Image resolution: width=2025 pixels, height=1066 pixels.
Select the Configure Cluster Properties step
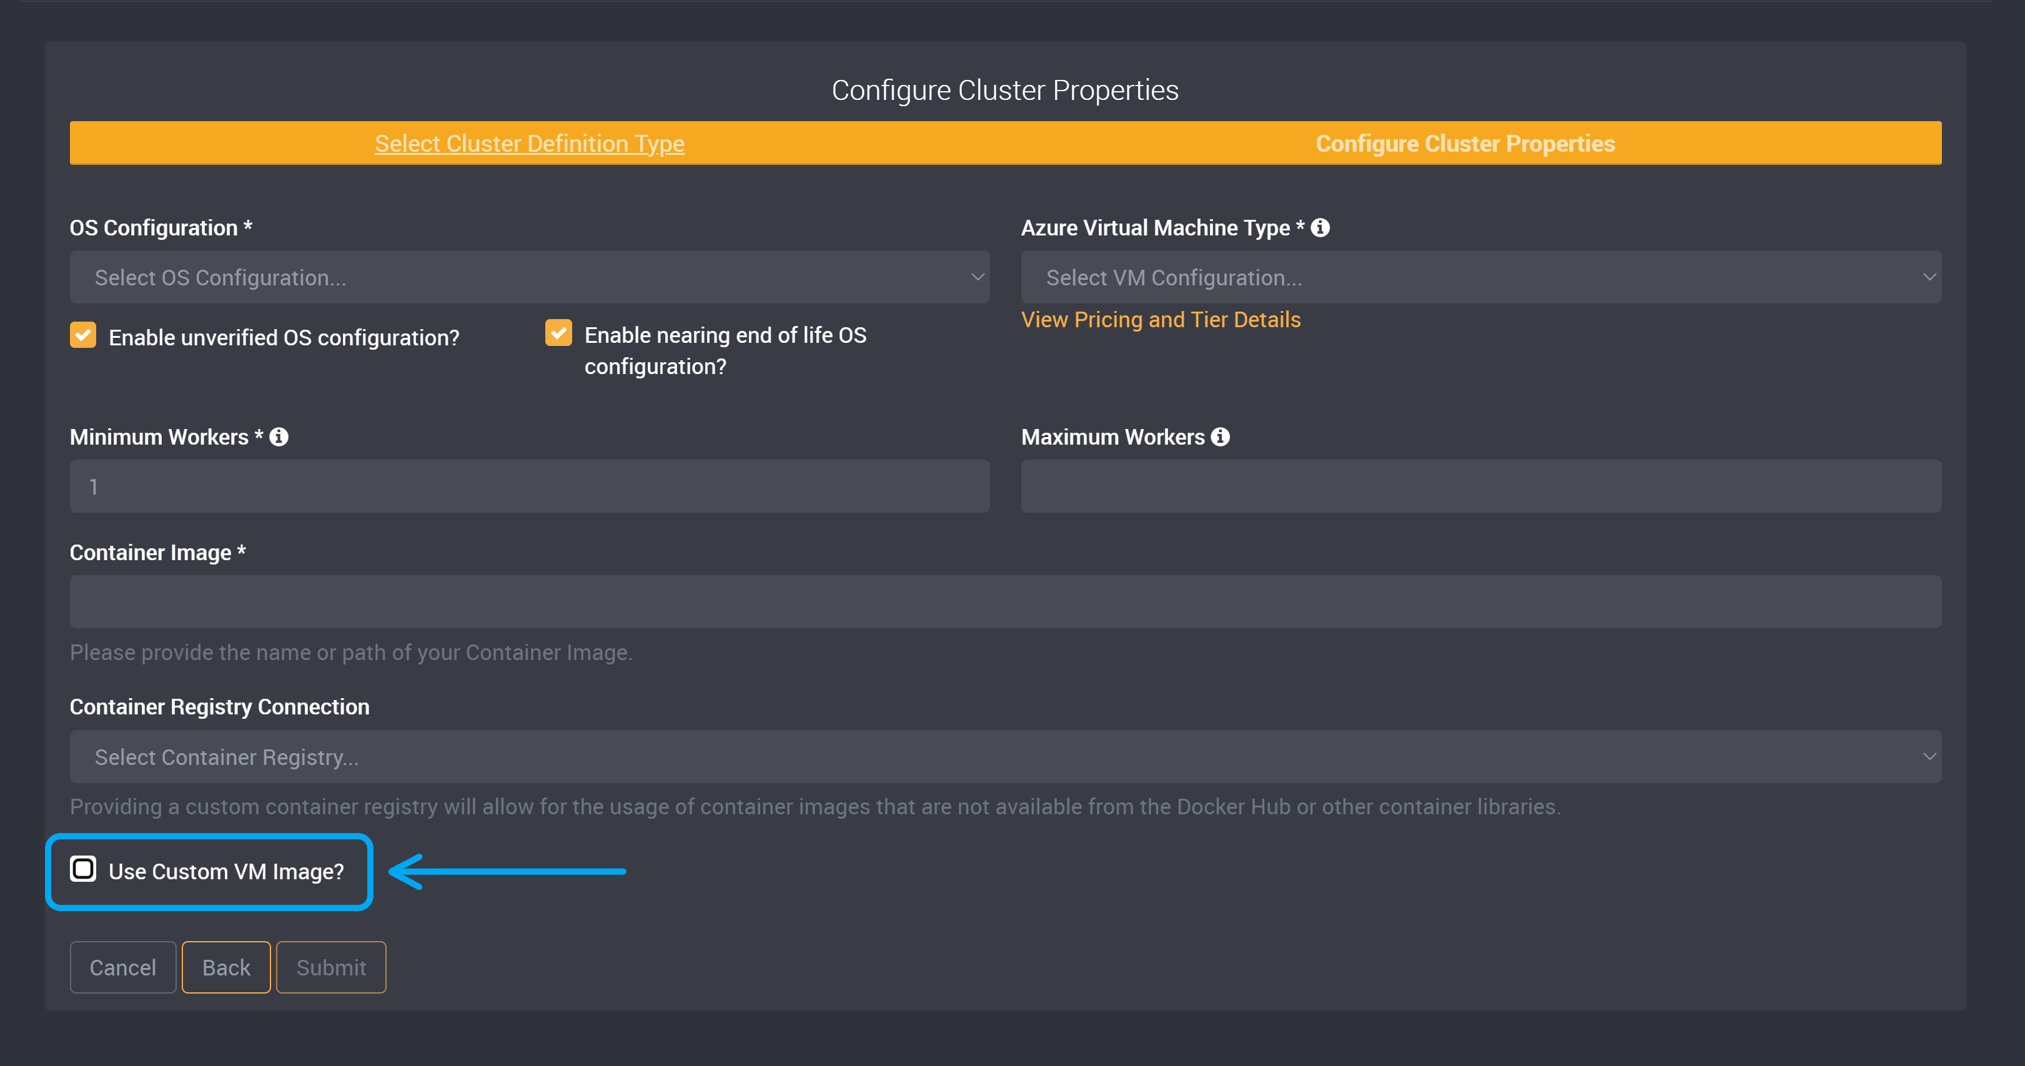click(x=1465, y=143)
